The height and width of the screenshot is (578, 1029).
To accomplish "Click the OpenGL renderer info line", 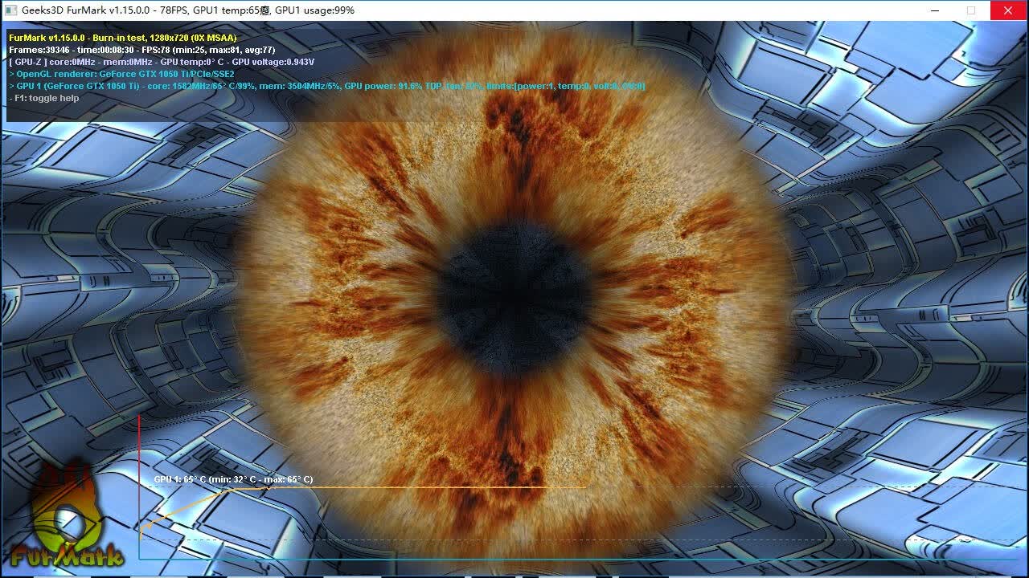I will 121,74.
